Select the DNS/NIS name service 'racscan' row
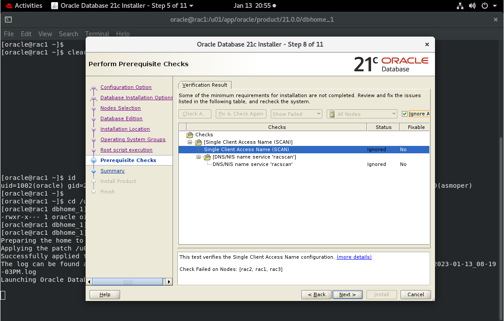Screen dimensions: 504x321 (x=304, y=164)
